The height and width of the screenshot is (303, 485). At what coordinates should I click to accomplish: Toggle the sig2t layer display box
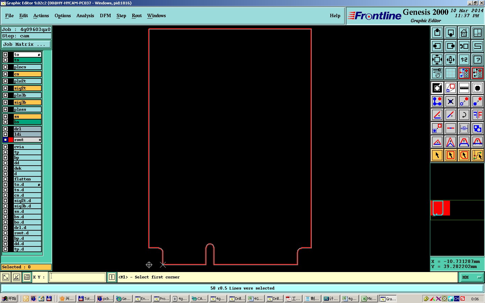tap(5, 88)
